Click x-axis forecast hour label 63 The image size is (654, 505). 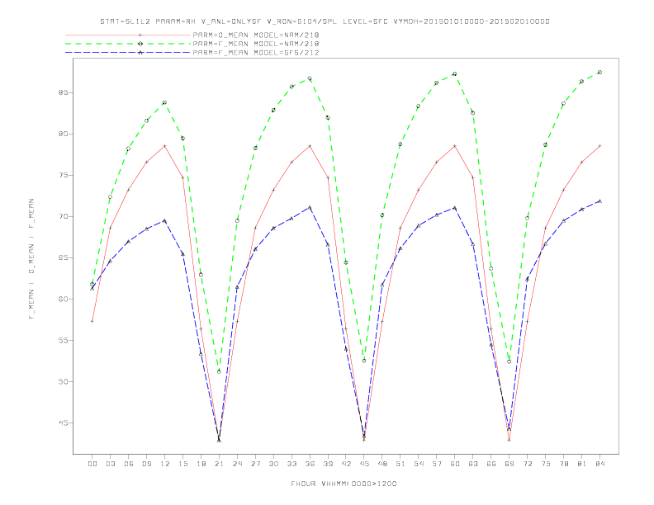pos(473,464)
